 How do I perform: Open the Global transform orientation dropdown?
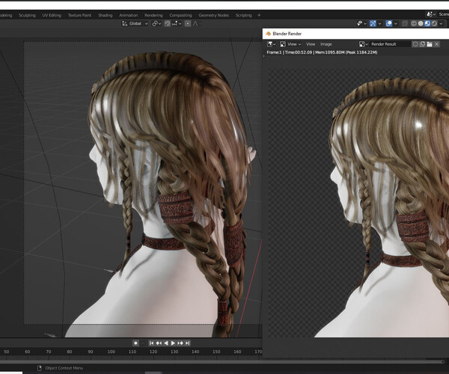pos(135,23)
